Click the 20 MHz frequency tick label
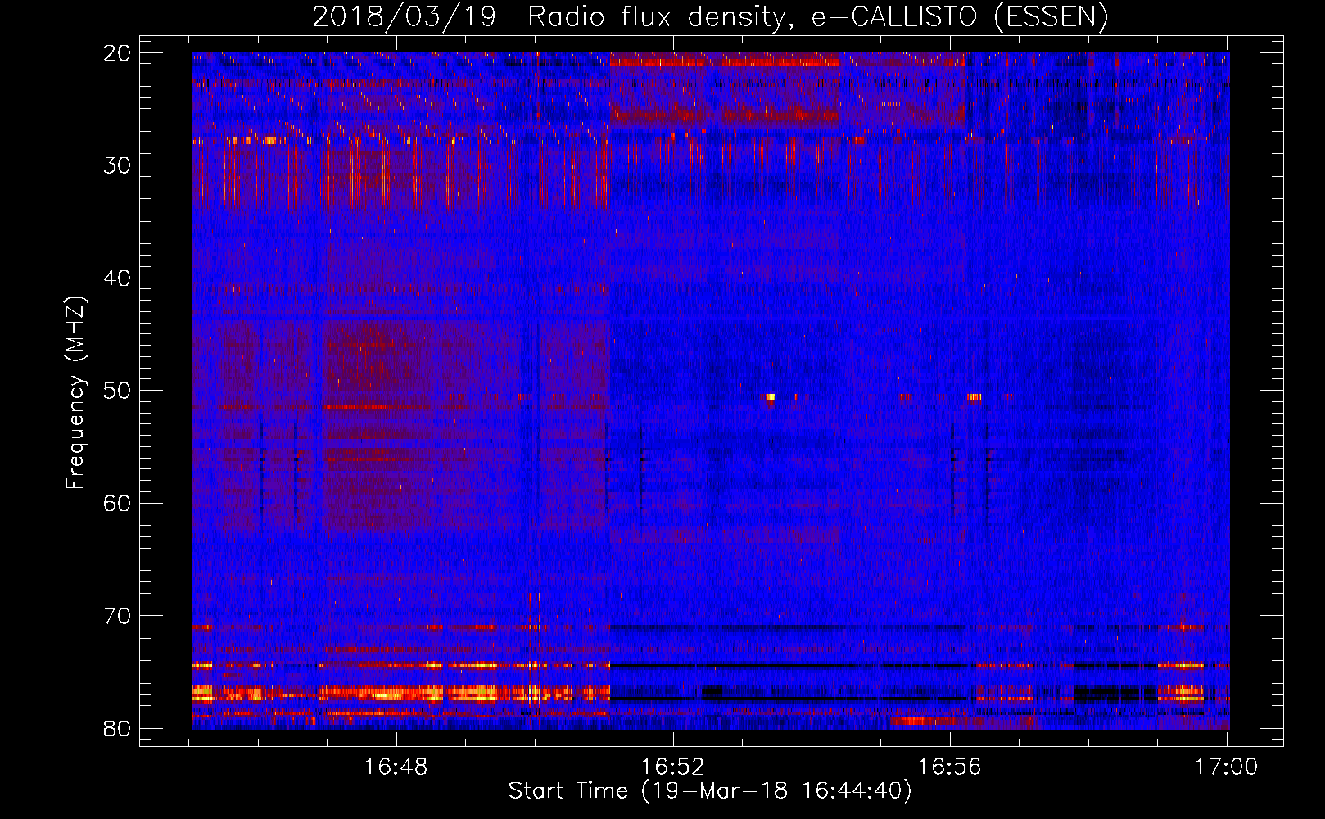The height and width of the screenshot is (819, 1325). pyautogui.click(x=118, y=53)
